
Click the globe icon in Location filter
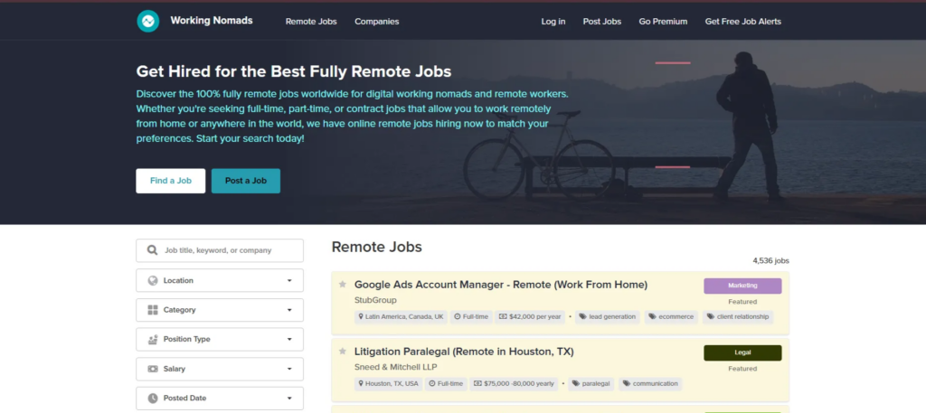[x=153, y=280]
